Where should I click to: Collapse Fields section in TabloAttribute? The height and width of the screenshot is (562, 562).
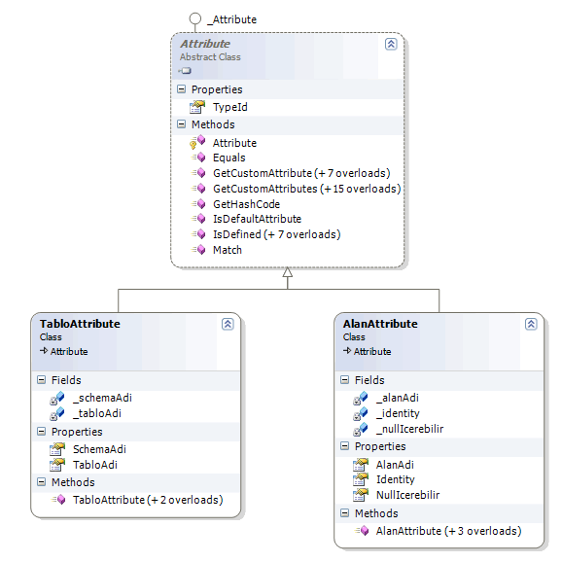42,380
